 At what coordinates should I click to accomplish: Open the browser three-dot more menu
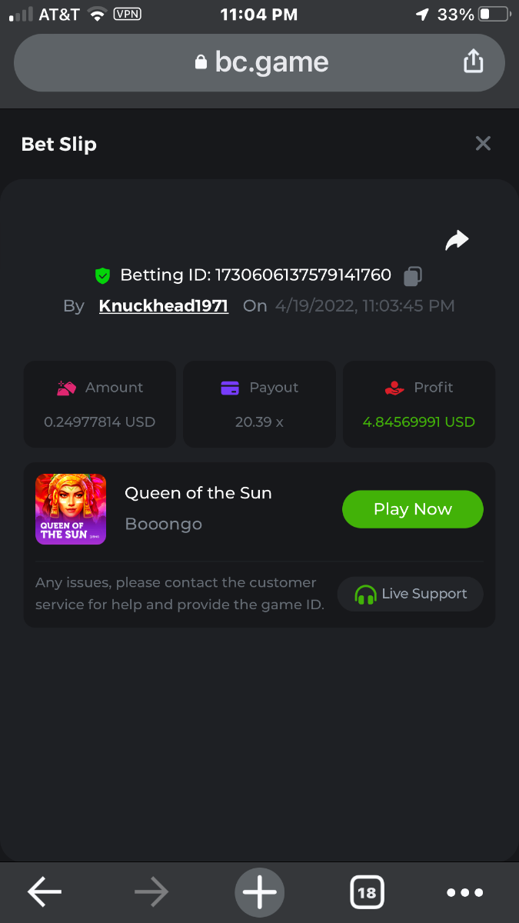465,892
